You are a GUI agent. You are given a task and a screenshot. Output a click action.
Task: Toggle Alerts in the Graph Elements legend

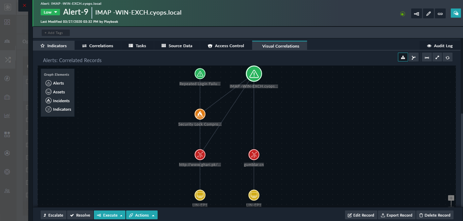pos(56,83)
